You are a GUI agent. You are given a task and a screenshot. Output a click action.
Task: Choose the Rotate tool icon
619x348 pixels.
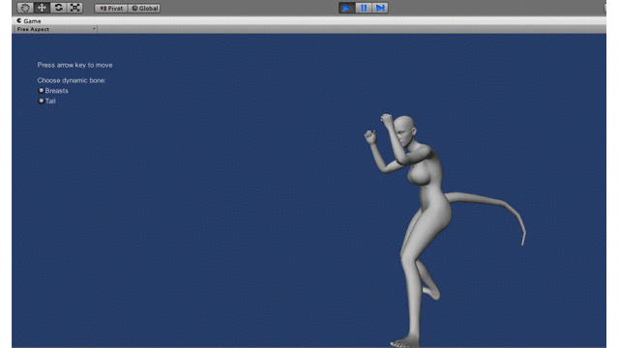58,8
